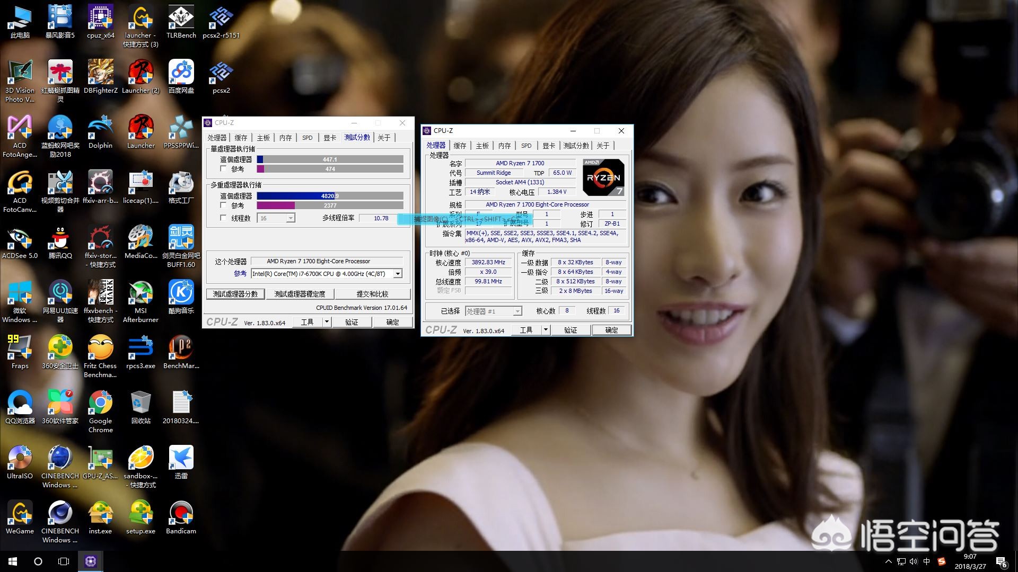This screenshot has height=572, width=1018.
Task: Click the single-thread 447.1 score bar
Action: (330, 159)
